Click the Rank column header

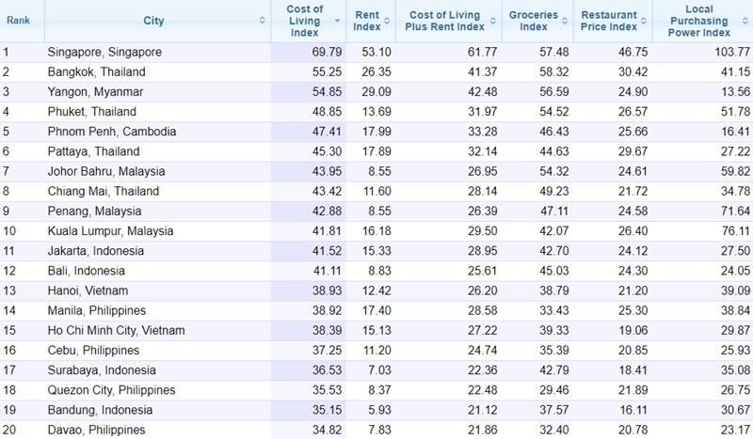click(x=18, y=21)
